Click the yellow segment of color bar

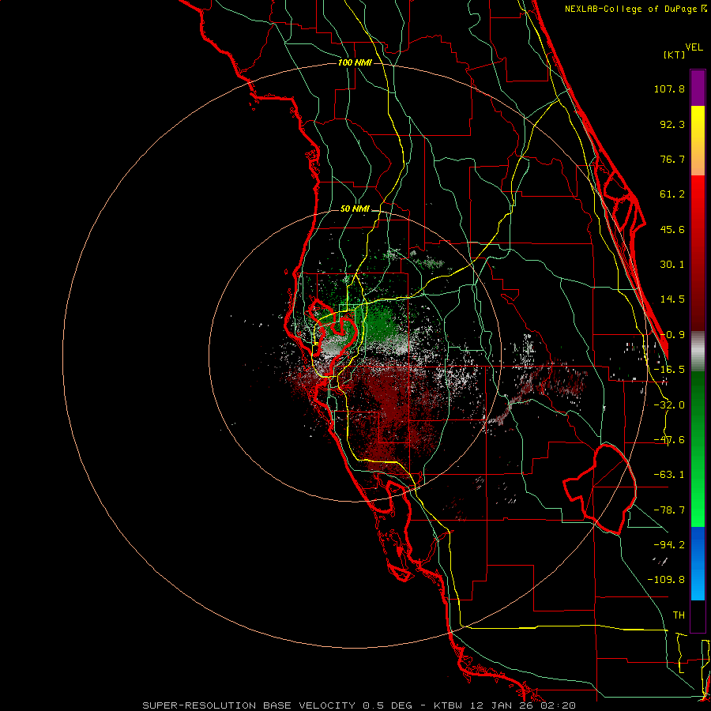pyautogui.click(x=698, y=141)
